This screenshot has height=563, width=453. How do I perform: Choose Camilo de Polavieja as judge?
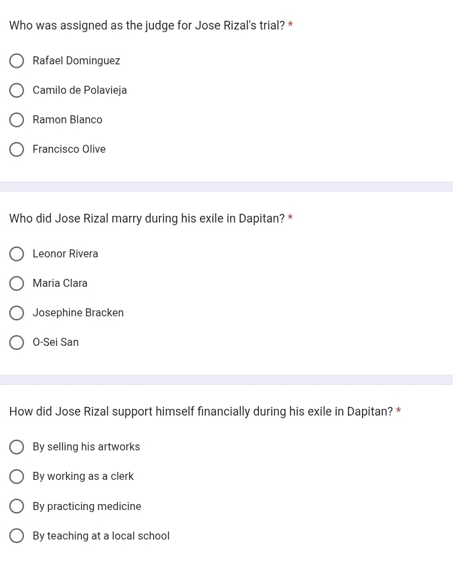pos(17,90)
